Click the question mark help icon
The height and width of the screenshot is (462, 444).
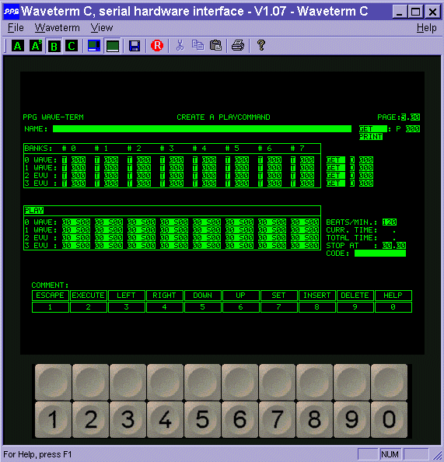[261, 46]
